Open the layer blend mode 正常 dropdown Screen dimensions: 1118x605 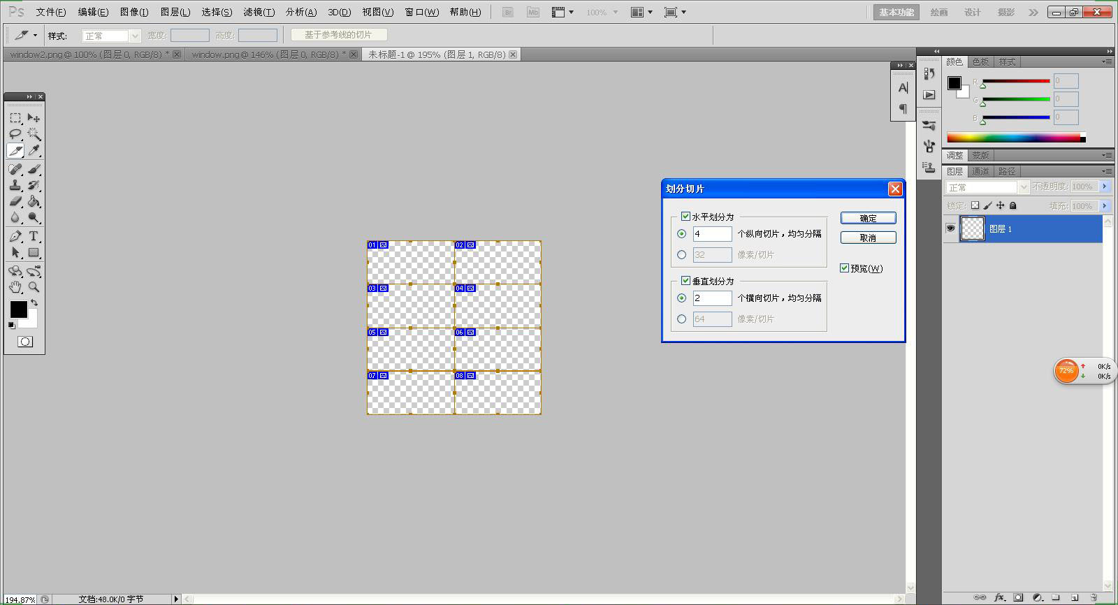click(987, 187)
